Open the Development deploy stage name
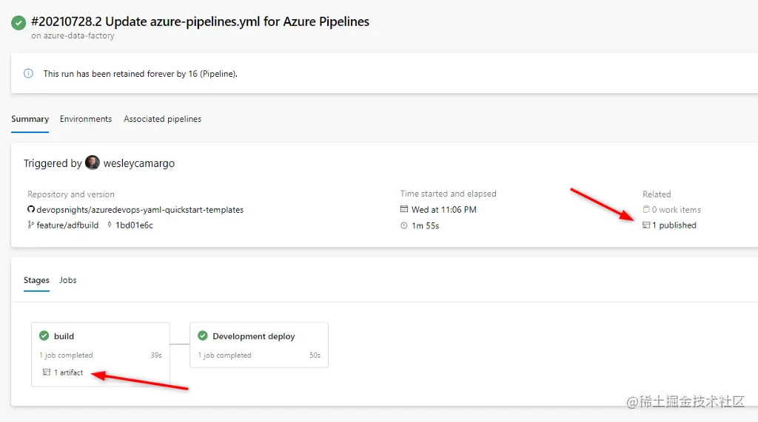 (254, 336)
